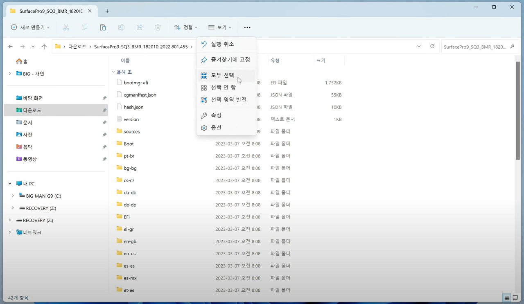Open the 정렬 sort dropdown
The image size is (524, 304).
coord(186,27)
